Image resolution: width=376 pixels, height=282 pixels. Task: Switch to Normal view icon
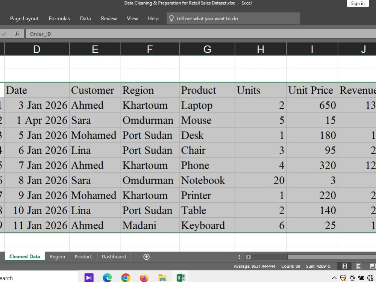[x=344, y=266]
